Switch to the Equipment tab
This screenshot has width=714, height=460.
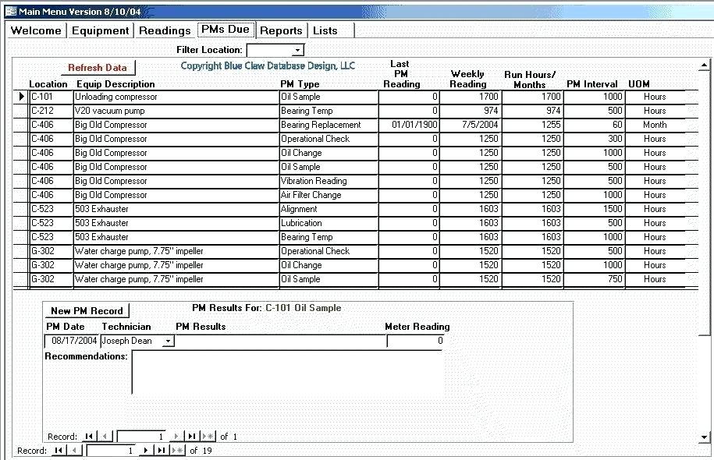pyautogui.click(x=100, y=30)
